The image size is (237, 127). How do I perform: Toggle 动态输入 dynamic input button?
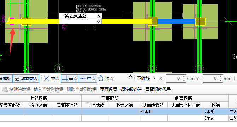26,78
